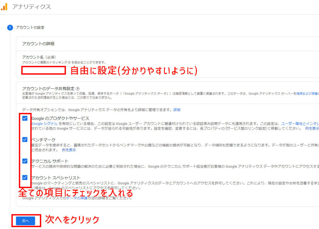Screen dimensions: 319x229
Task: Click the help icon beside アカウントのデータ共有設定
Action: [78, 89]
